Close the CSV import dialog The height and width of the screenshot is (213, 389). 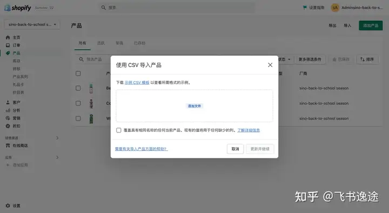270,65
